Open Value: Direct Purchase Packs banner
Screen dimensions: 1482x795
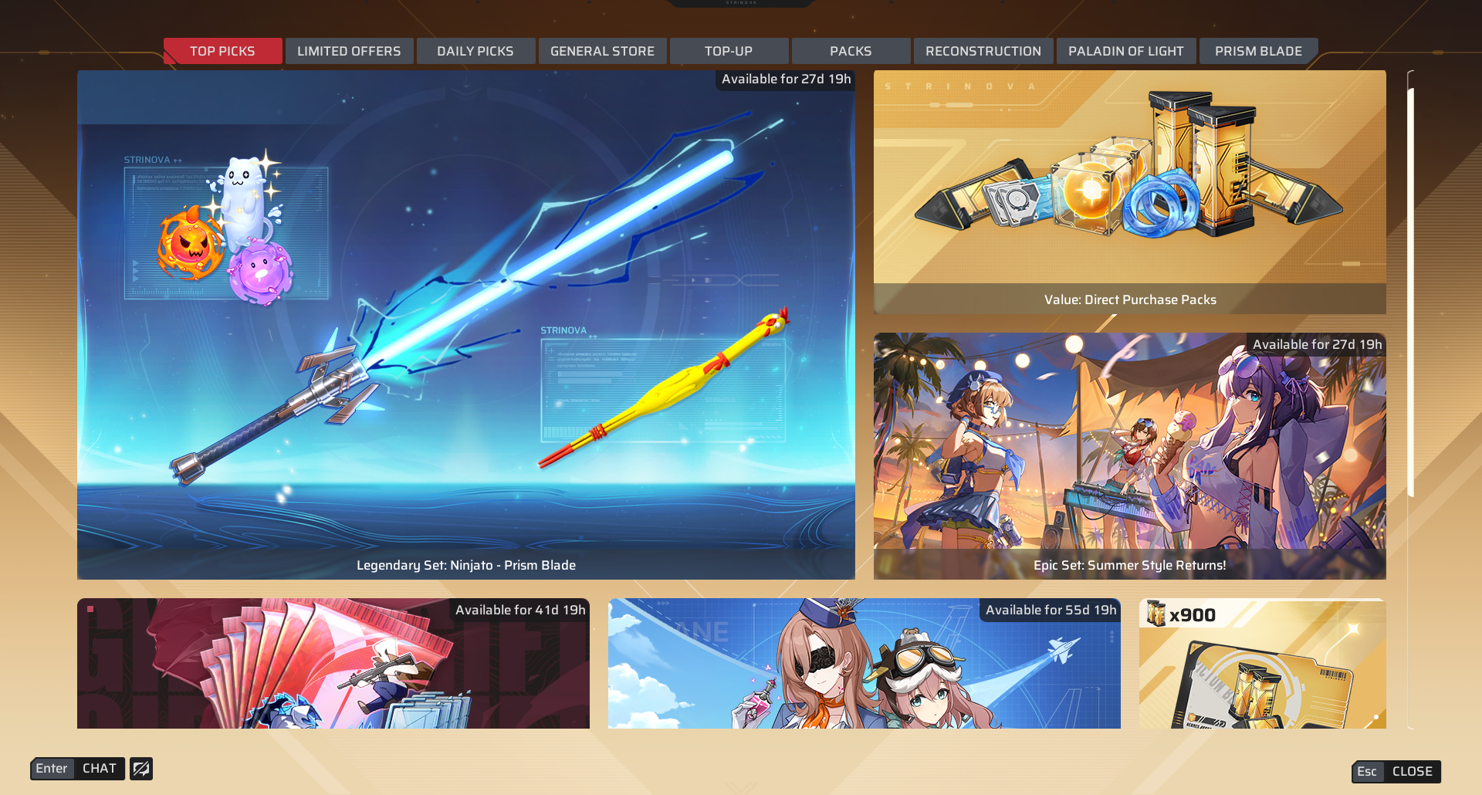1130,192
